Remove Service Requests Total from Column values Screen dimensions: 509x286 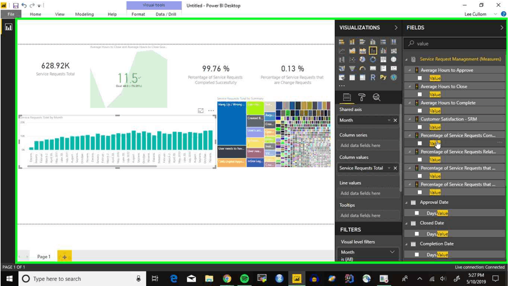coord(395,168)
